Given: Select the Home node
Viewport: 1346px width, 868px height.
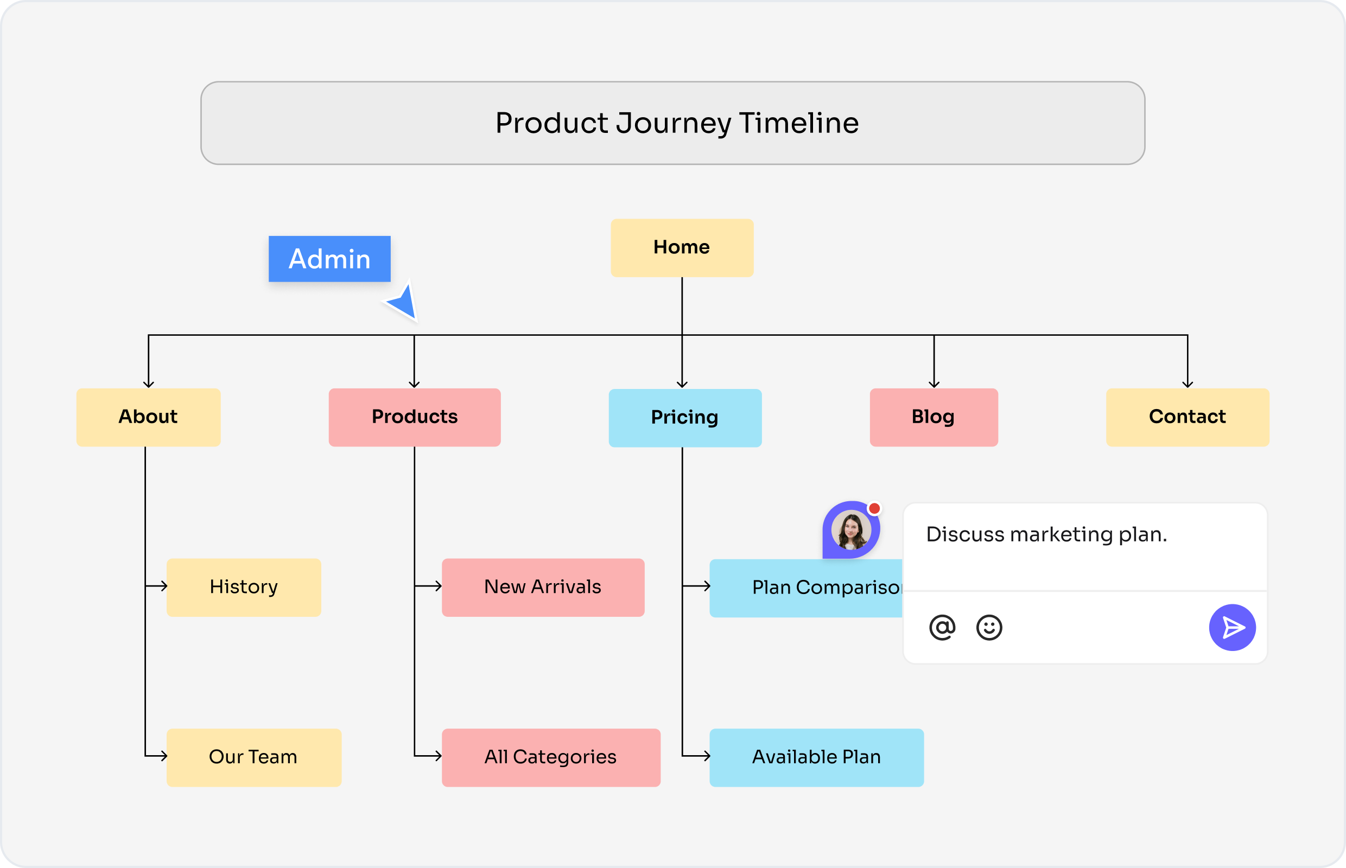Looking at the screenshot, I should click(682, 247).
